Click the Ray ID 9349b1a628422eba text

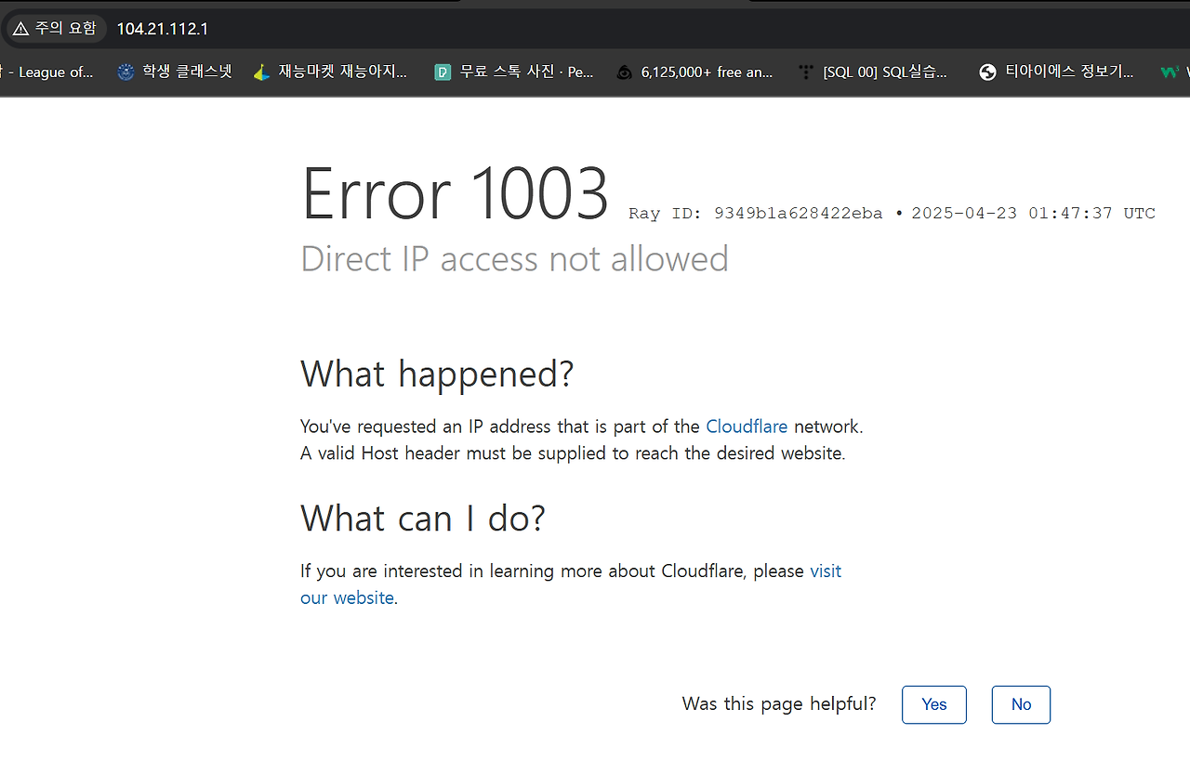[x=756, y=214]
